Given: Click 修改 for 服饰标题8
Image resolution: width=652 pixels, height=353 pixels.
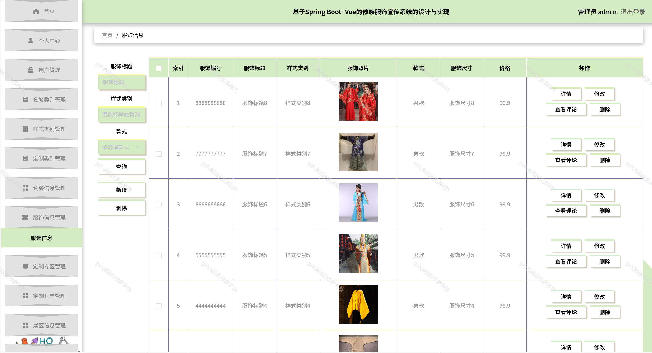Looking at the screenshot, I should (x=599, y=94).
